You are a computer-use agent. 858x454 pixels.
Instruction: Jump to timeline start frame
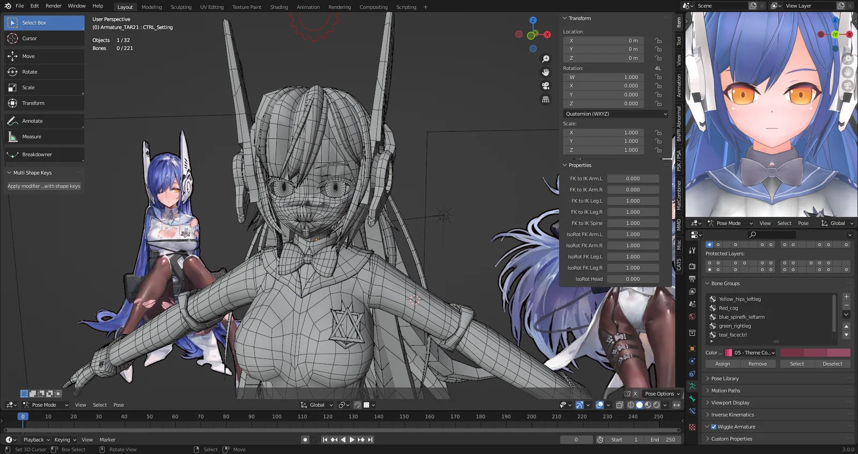325,440
